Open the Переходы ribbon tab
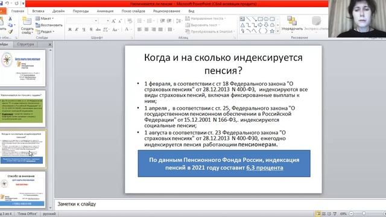 tap(80, 11)
